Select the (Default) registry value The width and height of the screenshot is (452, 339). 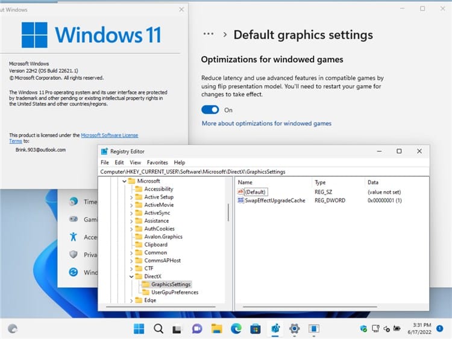255,192
